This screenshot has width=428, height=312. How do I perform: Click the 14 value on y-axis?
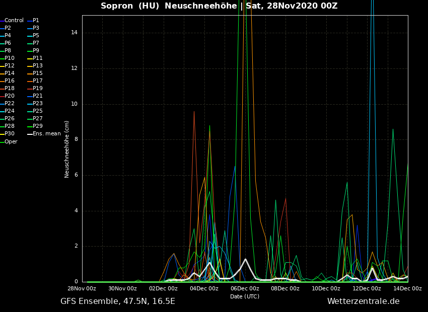pos(74,33)
